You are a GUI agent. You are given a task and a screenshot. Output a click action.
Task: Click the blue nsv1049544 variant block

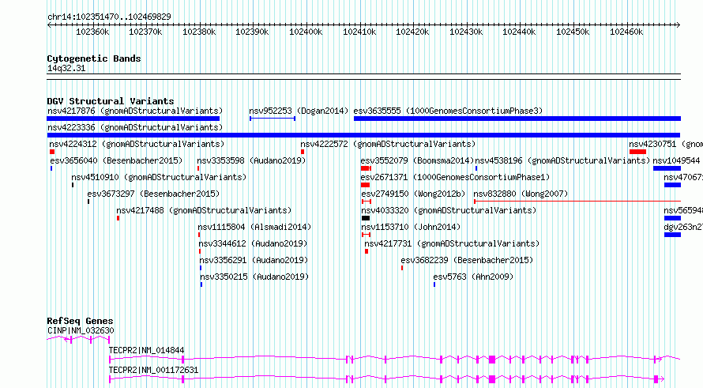pyautogui.click(x=667, y=168)
